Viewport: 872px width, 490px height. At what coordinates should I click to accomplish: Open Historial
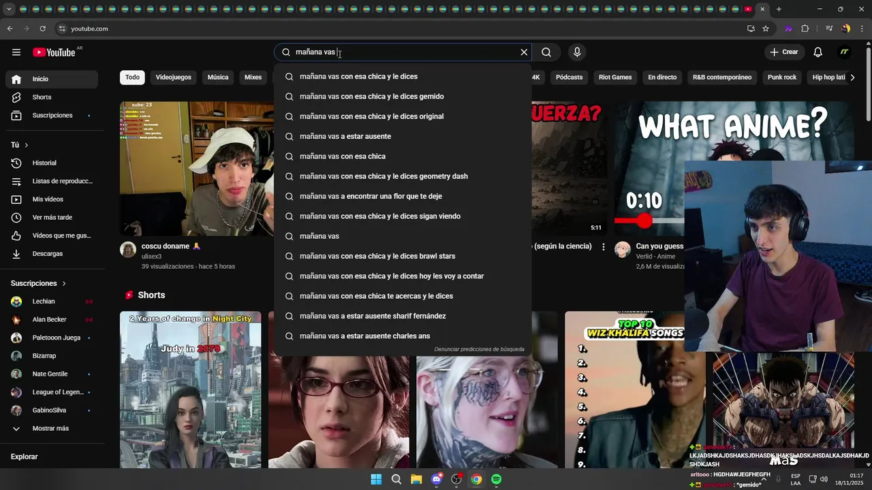pos(52,163)
